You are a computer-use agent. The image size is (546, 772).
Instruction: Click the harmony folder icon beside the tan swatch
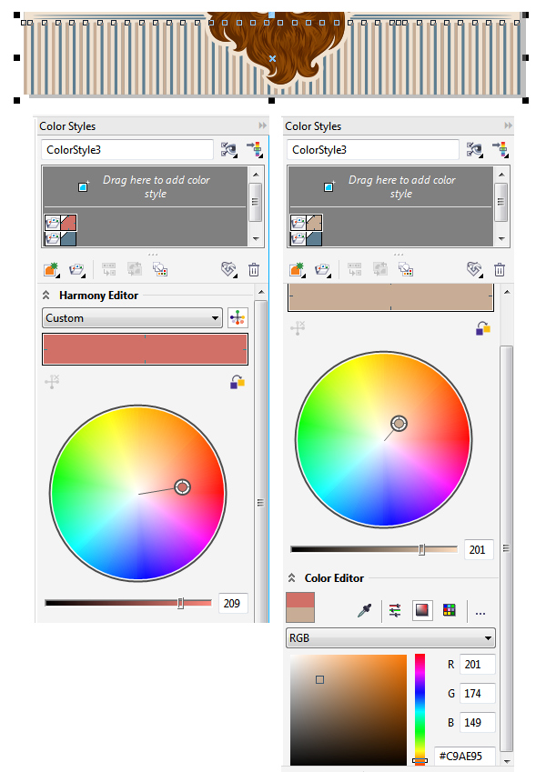[298, 223]
